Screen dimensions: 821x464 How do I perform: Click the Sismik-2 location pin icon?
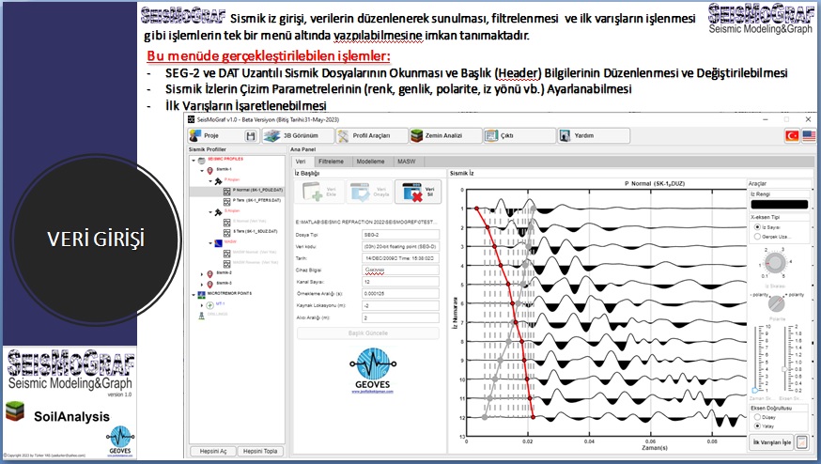210,274
